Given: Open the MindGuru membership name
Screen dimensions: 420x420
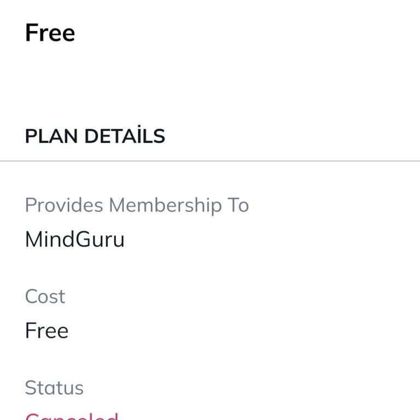Looking at the screenshot, I should tap(75, 239).
